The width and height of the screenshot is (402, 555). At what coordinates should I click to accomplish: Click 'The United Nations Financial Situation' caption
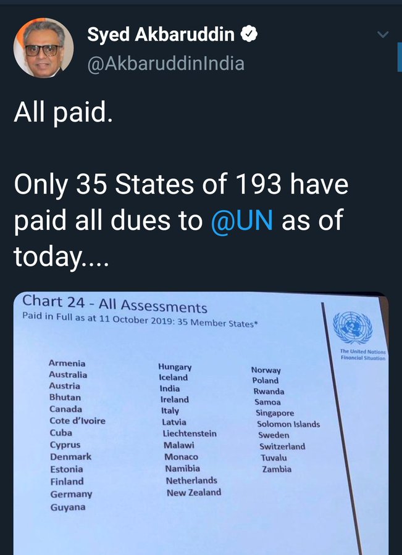tap(363, 355)
